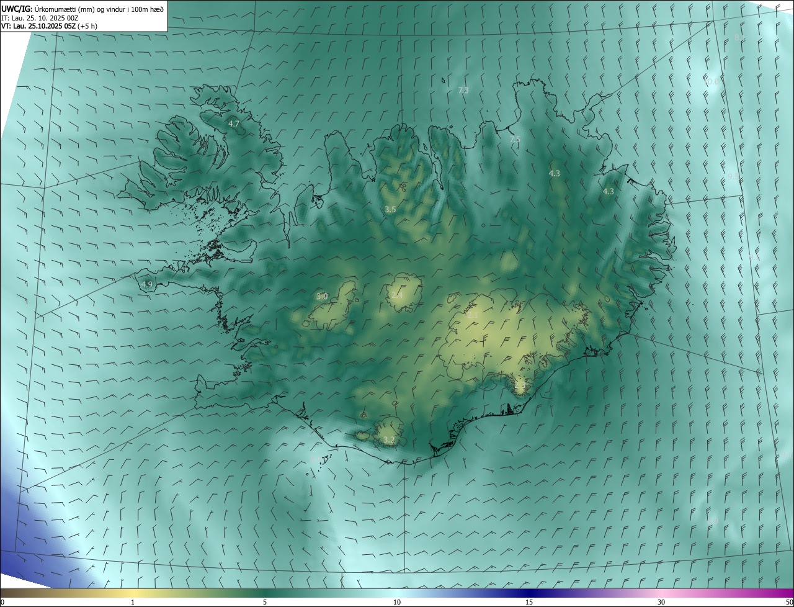The image size is (794, 607).
Task: Click the colour scale tick label 50
Action: 789,602
